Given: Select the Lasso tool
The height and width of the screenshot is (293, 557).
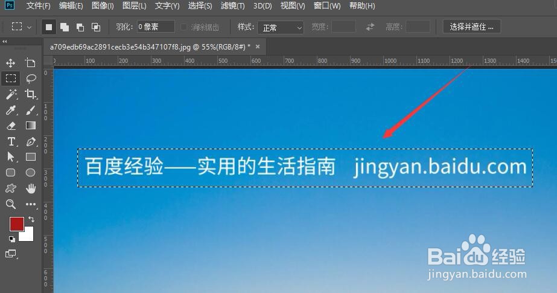Looking at the screenshot, I should click(31, 78).
